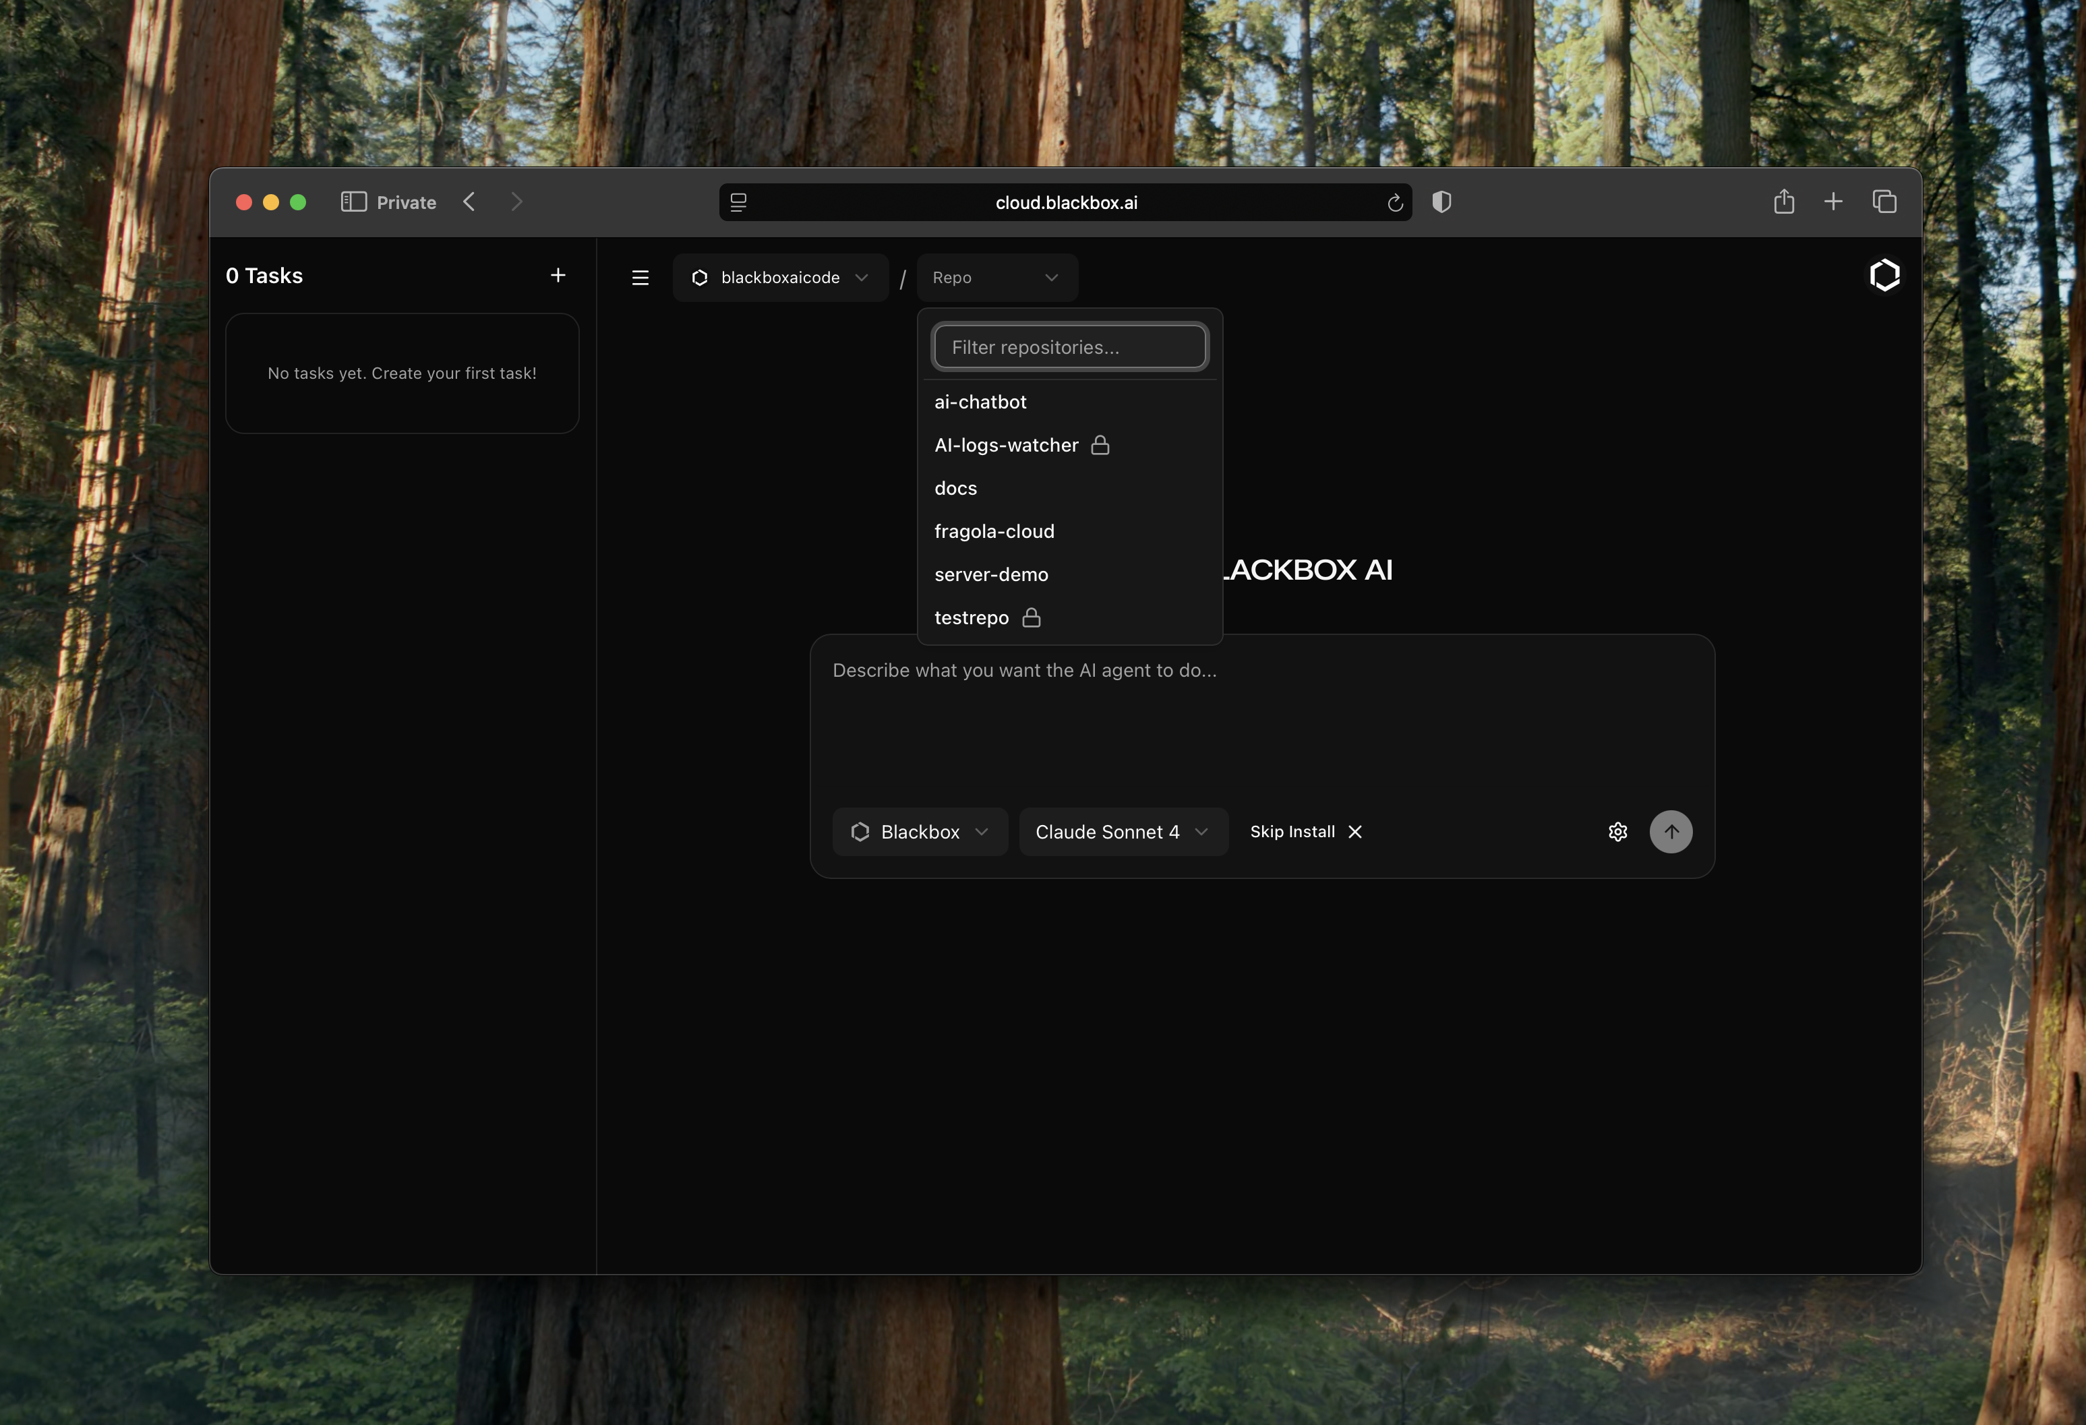
Task: Toggle the Safari sidebar button
Action: click(354, 202)
